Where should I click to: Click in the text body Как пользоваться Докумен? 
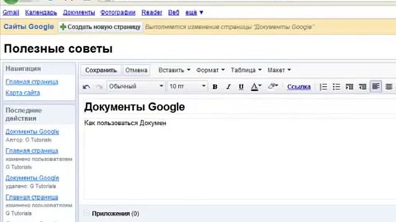125,123
